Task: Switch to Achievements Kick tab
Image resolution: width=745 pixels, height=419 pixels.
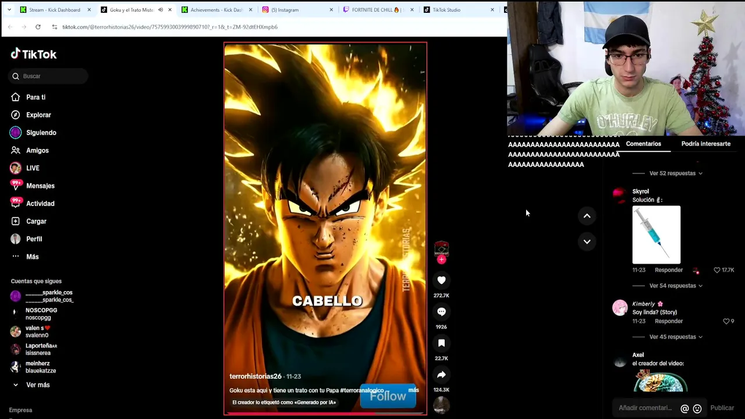Action: (217, 10)
